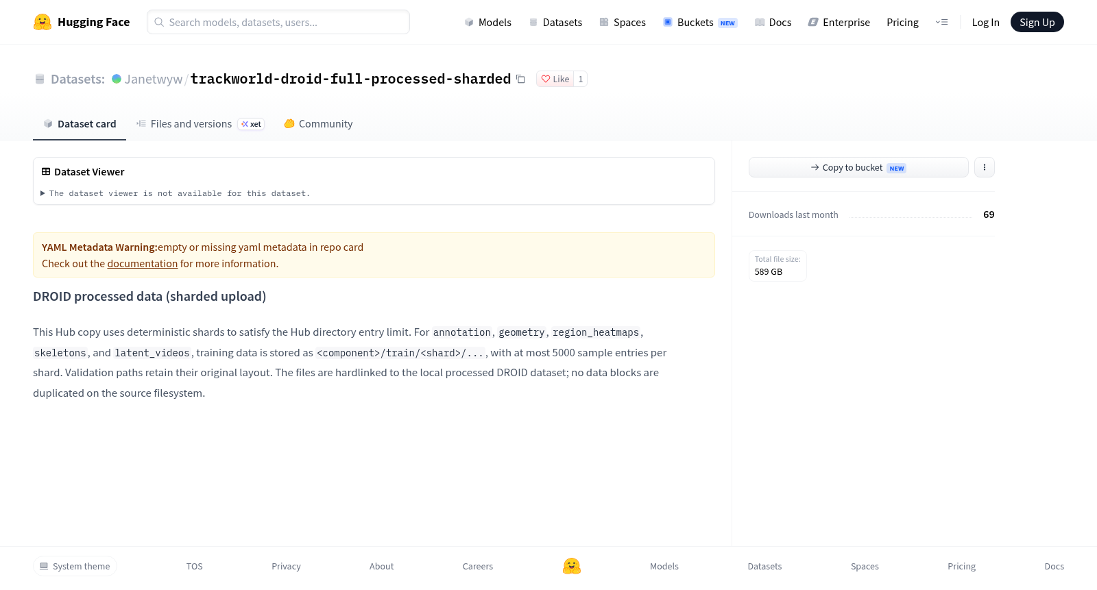This screenshot has width=1097, height=590.
Task: Open the Dataset card tab
Action: click(80, 124)
